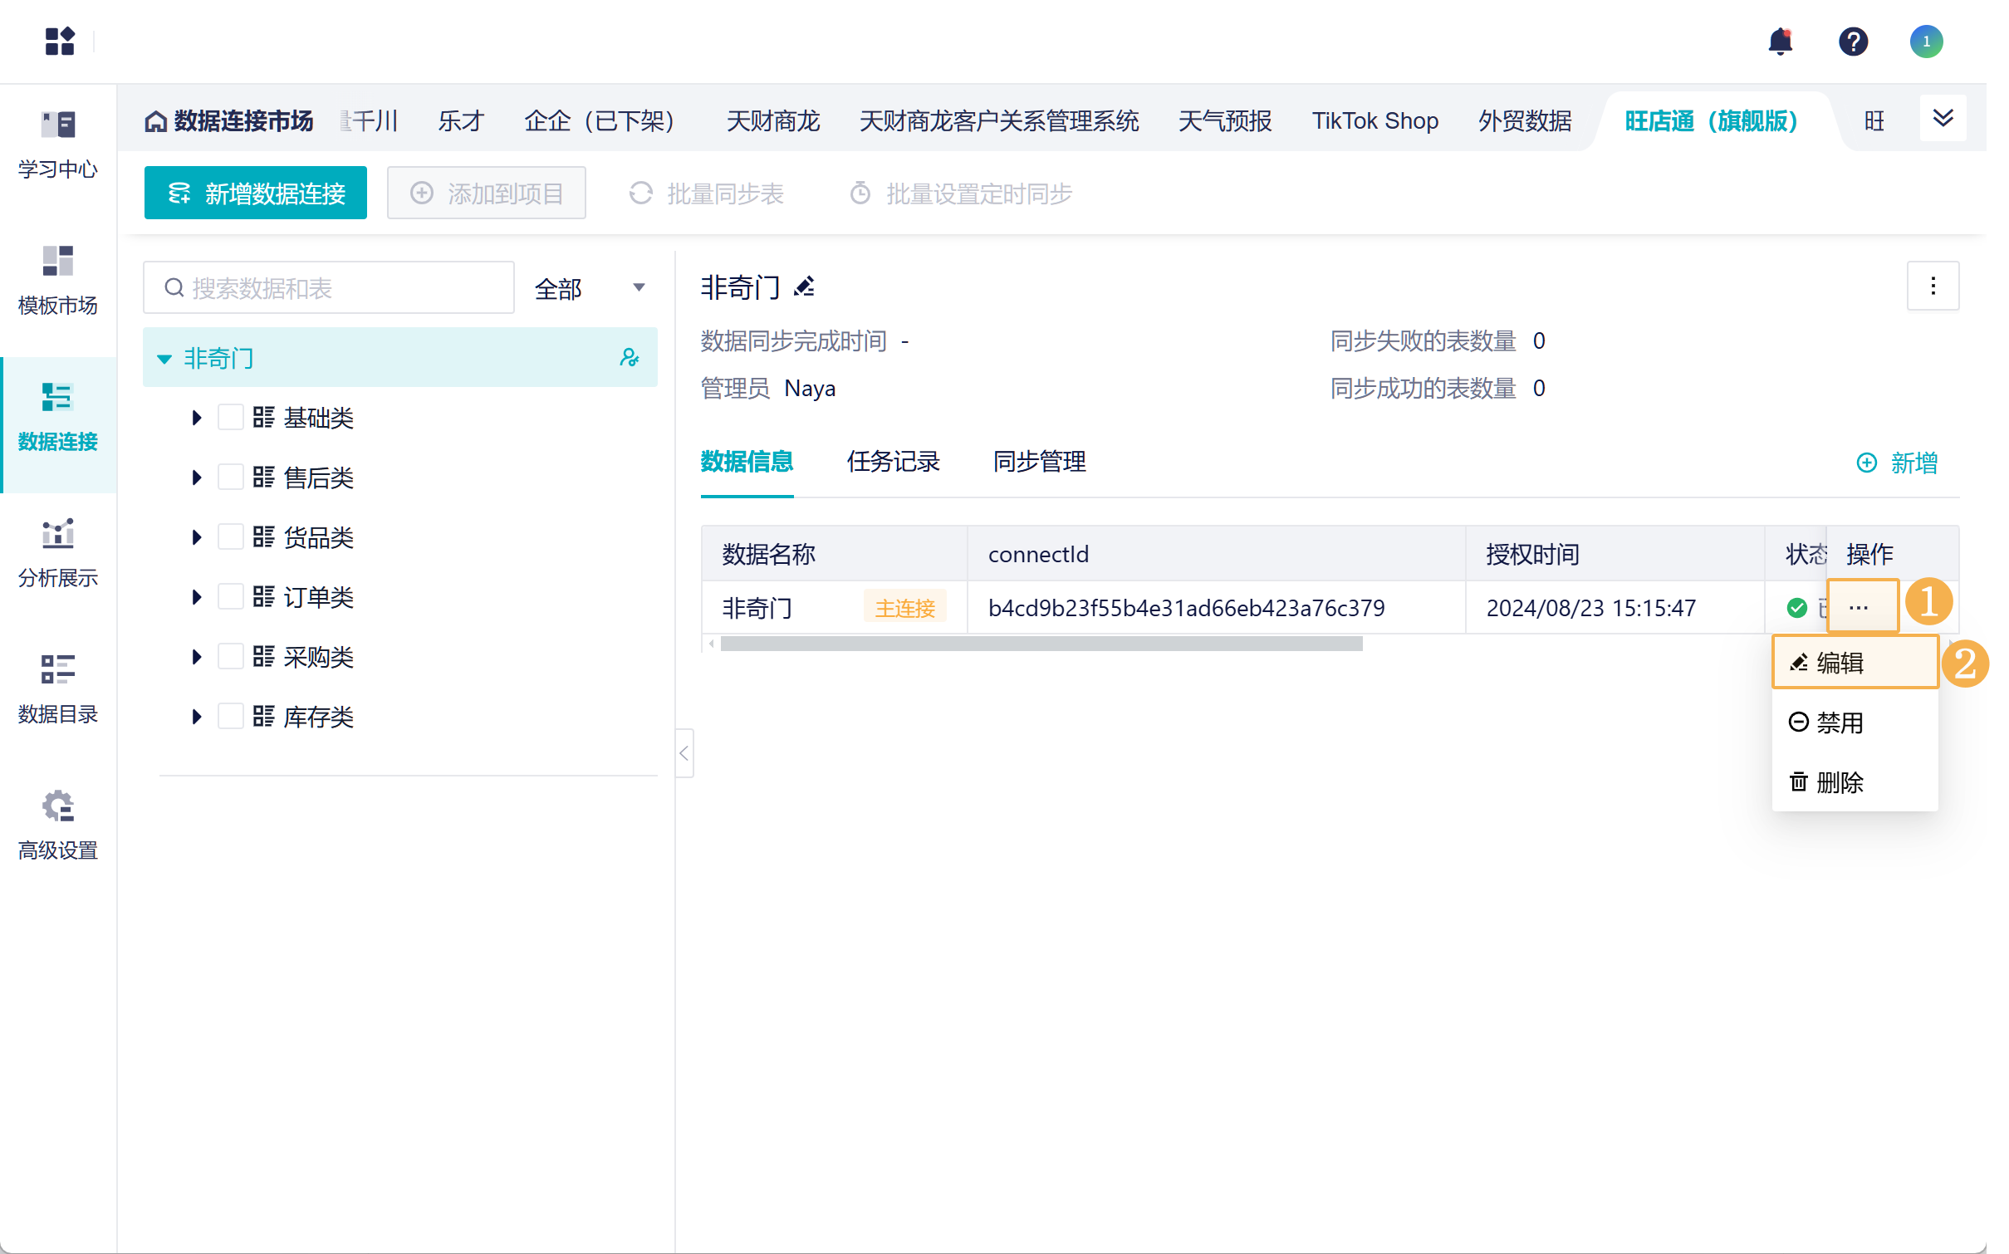Open the vertical three-dot more menu
2009x1254 pixels.
[x=1933, y=287]
